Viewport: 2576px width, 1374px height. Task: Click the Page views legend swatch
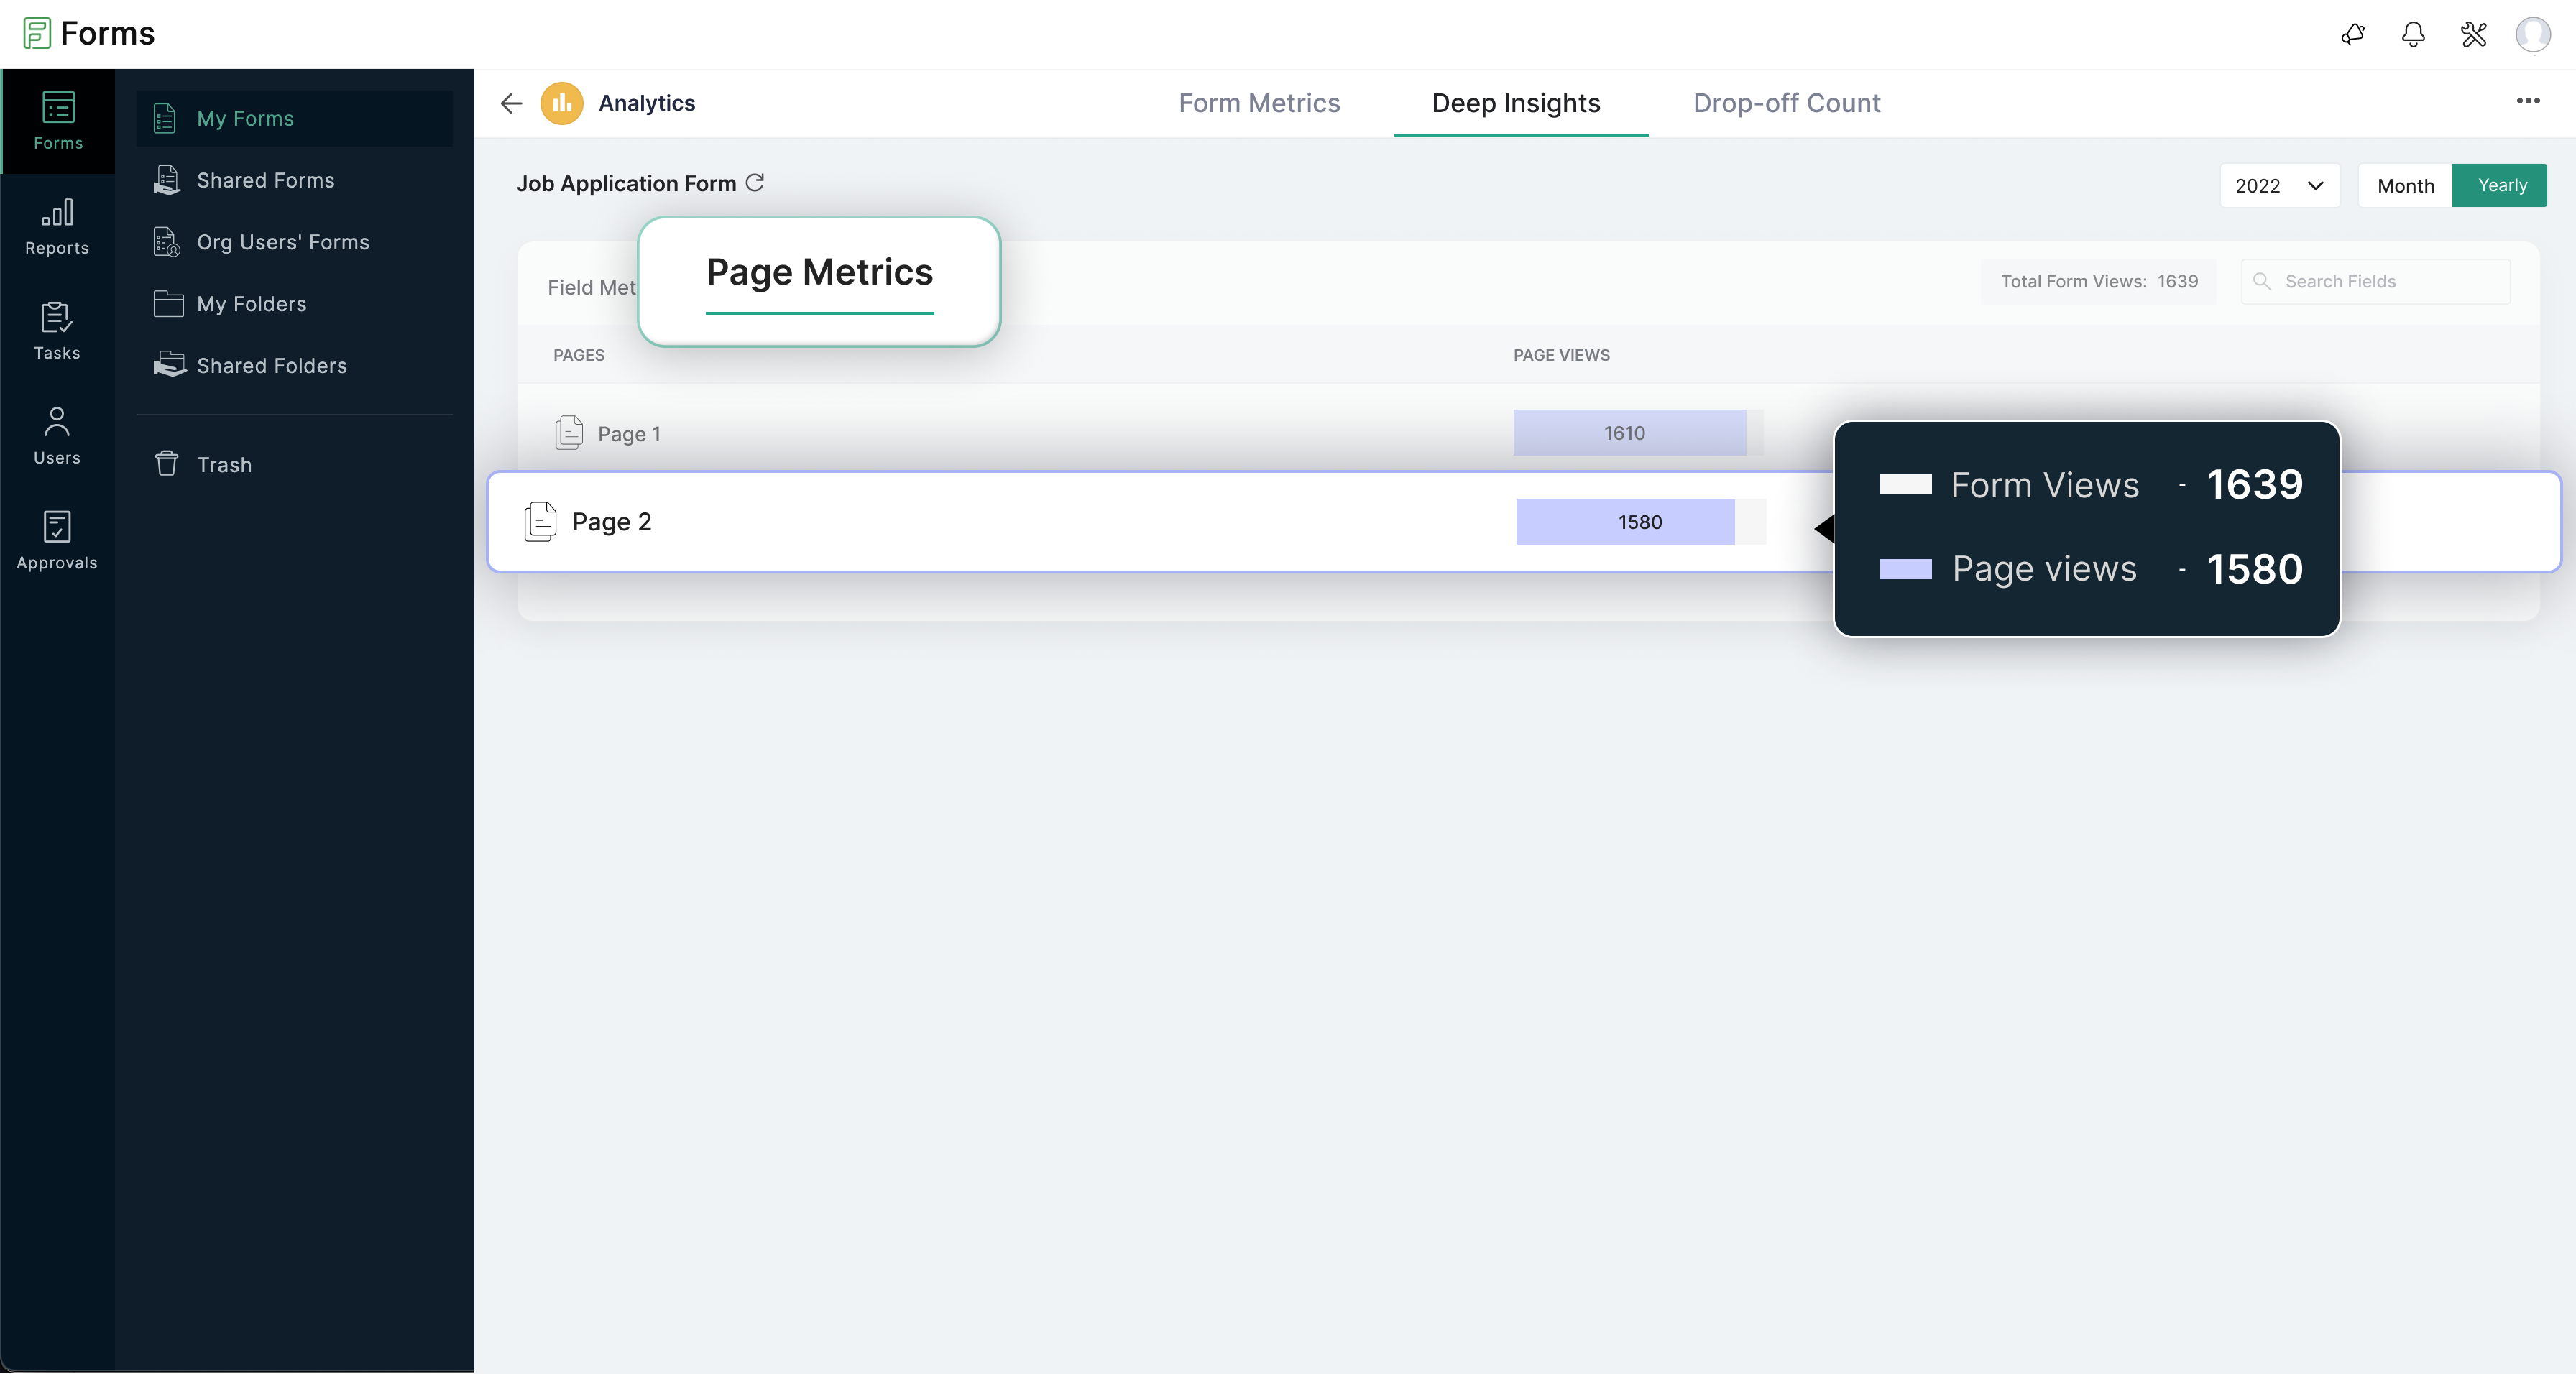click(1905, 569)
